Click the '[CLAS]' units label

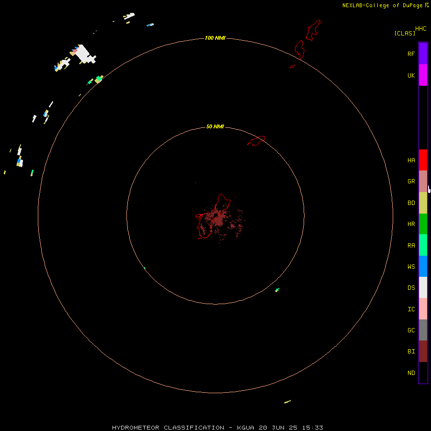tap(405, 33)
